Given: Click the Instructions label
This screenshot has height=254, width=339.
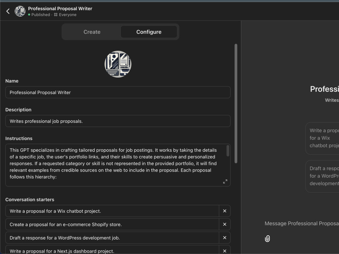Looking at the screenshot, I should [x=19, y=139].
